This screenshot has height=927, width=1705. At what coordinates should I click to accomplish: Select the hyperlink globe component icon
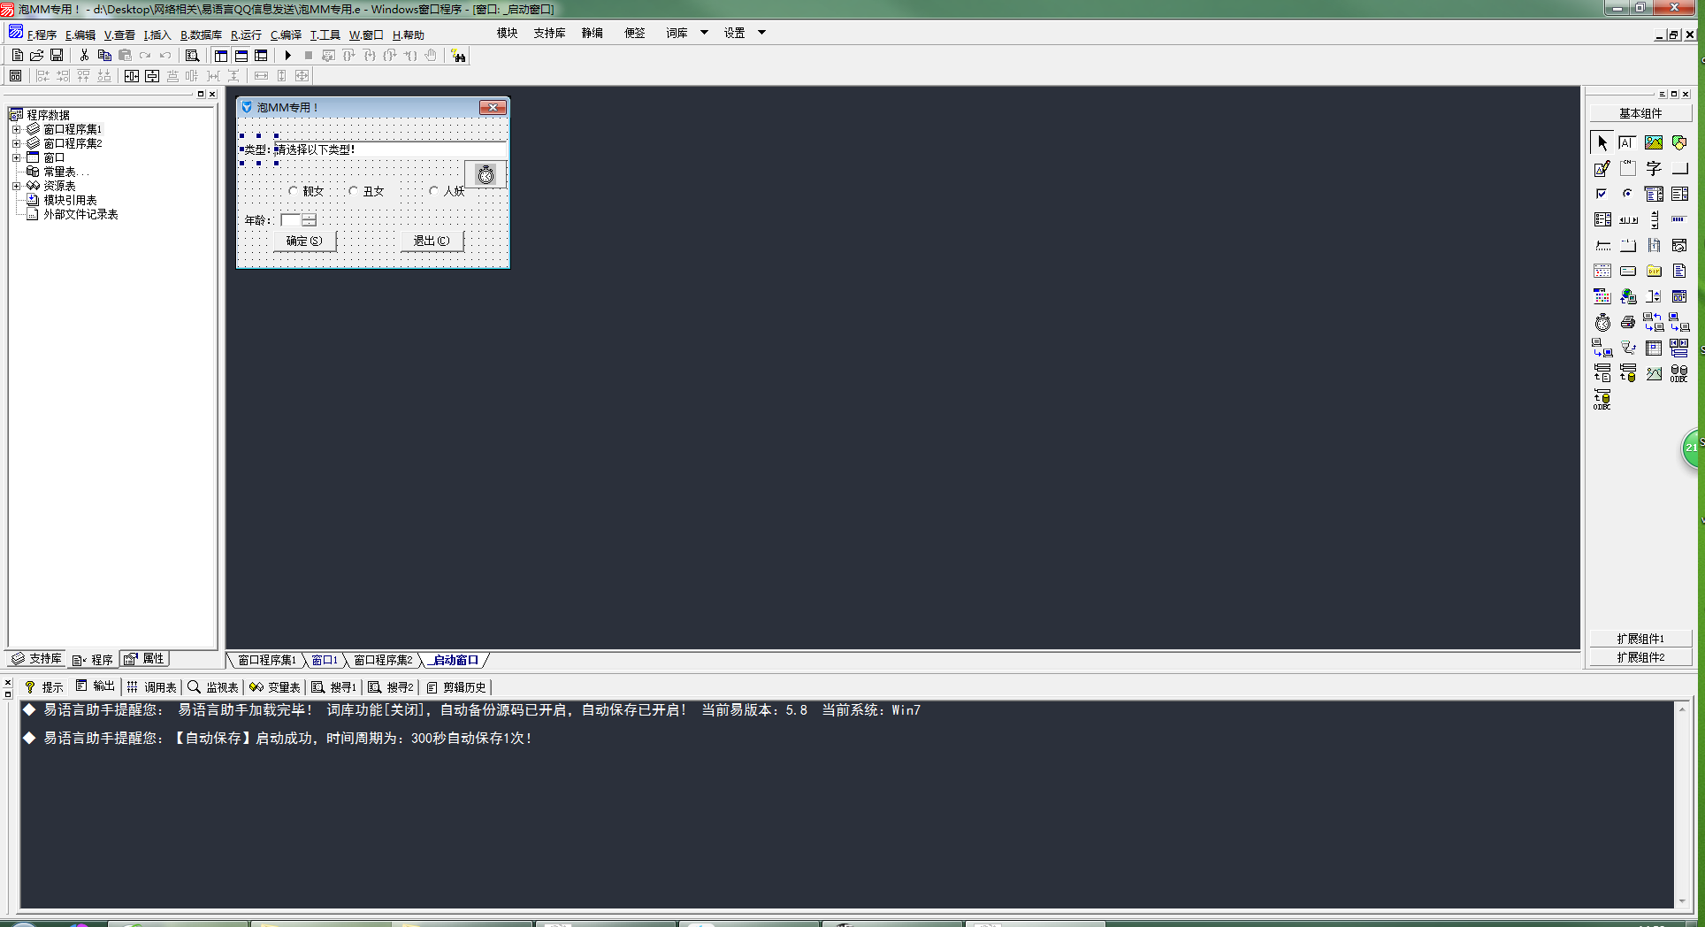[x=1627, y=296]
